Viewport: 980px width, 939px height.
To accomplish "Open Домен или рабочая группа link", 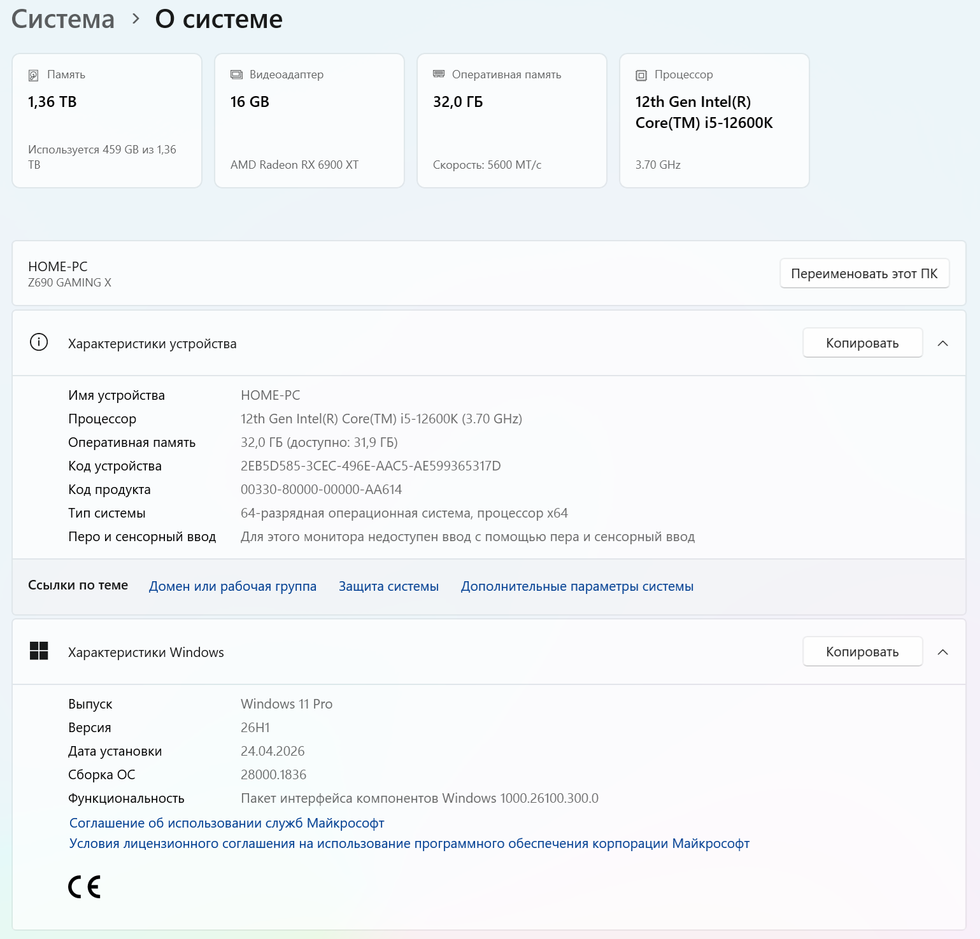I will [x=232, y=586].
